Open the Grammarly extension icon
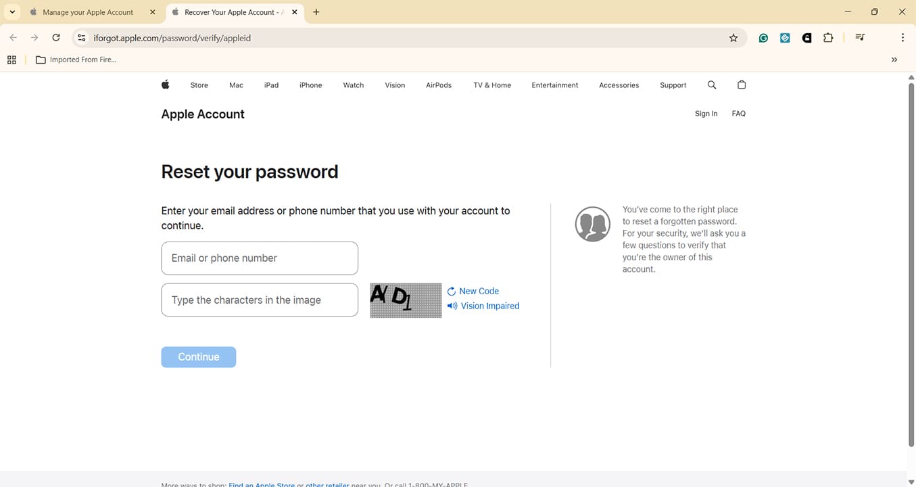Screen dimensions: 916x487 tap(763, 38)
